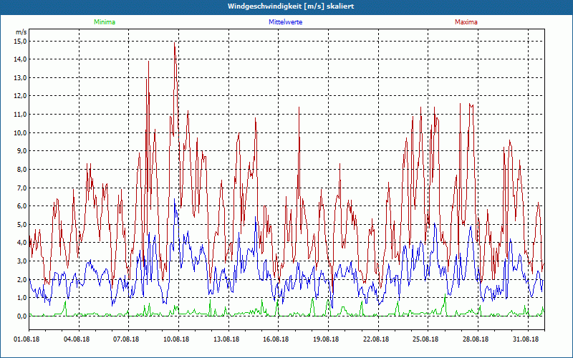Click the 9,0 y-axis value

coord(21,151)
